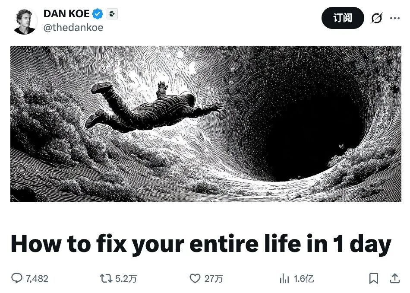Click the blue verified checkmark badge
This screenshot has height=293, width=410.
coord(98,14)
